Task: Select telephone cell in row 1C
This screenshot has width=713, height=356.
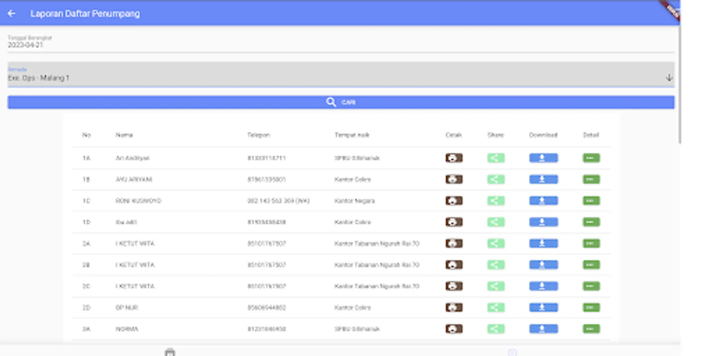Action: [x=278, y=201]
